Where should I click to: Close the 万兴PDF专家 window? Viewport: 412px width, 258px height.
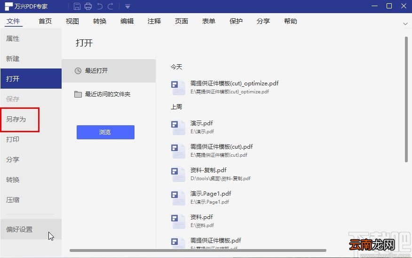pos(404,6)
